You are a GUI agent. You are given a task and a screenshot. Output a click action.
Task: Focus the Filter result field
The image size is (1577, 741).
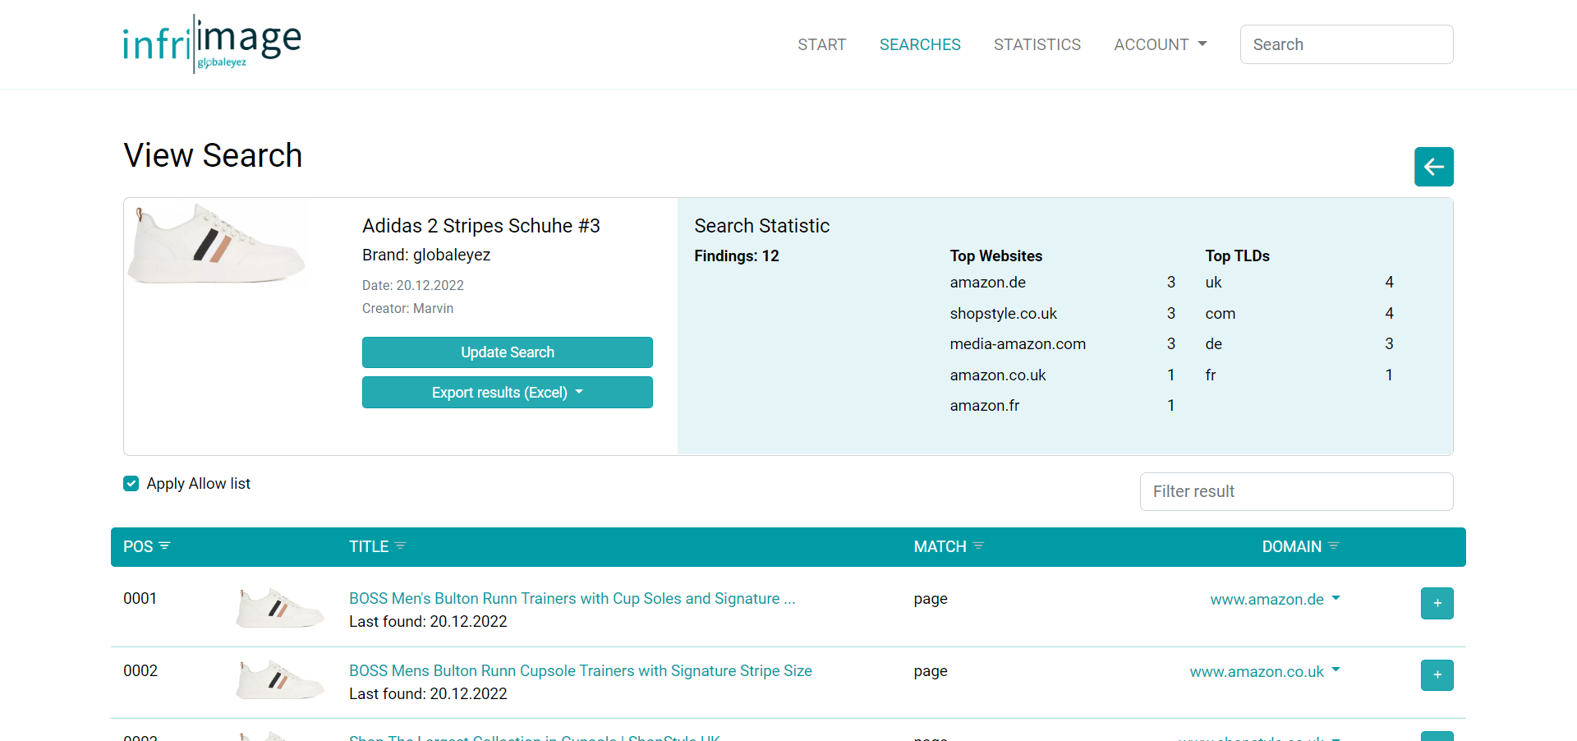pos(1296,491)
